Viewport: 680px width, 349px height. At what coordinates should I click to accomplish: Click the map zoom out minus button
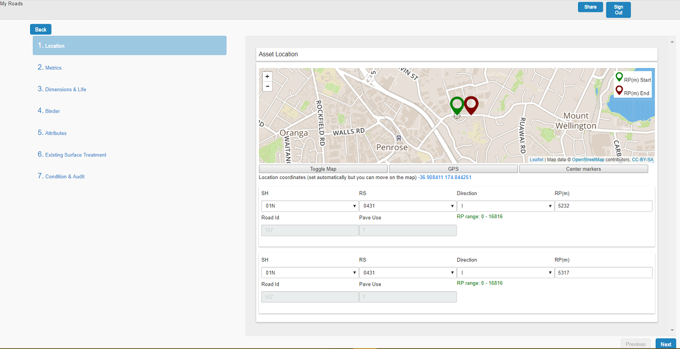tap(267, 87)
